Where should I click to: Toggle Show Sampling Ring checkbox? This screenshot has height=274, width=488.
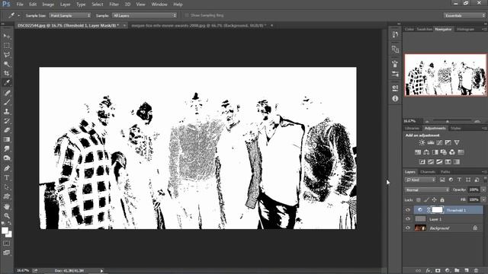(x=187, y=15)
